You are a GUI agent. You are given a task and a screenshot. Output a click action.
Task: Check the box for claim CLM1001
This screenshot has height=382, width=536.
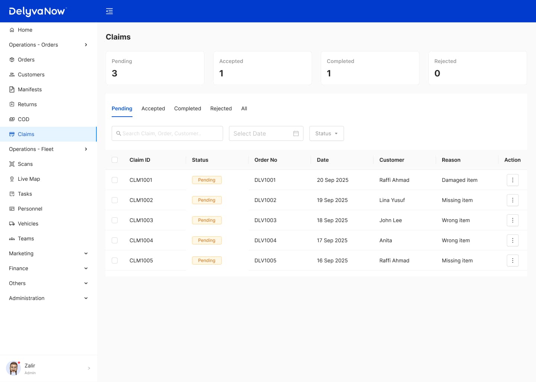115,180
